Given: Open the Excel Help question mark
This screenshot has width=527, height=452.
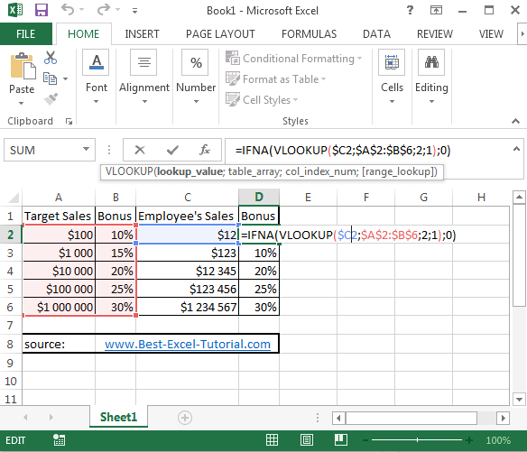Looking at the screenshot, I should (x=410, y=10).
